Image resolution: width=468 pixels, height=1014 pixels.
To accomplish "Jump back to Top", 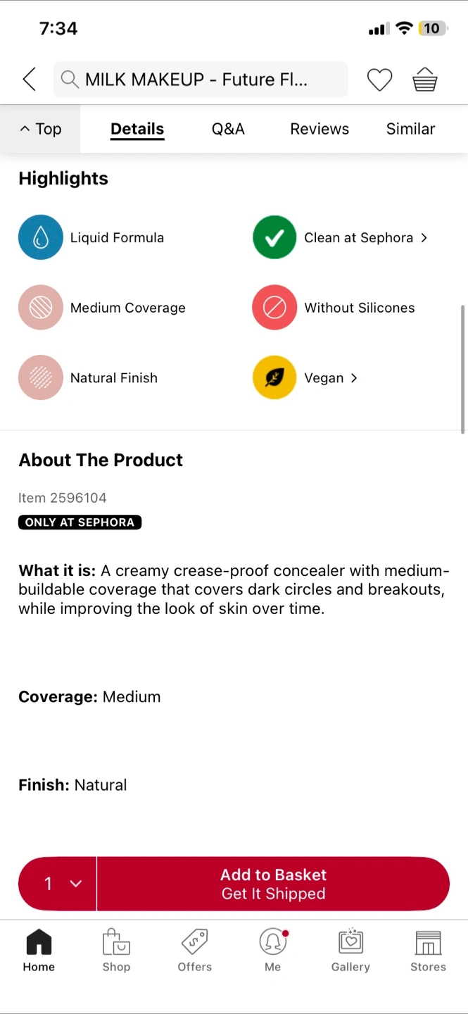I will pyautogui.click(x=41, y=129).
